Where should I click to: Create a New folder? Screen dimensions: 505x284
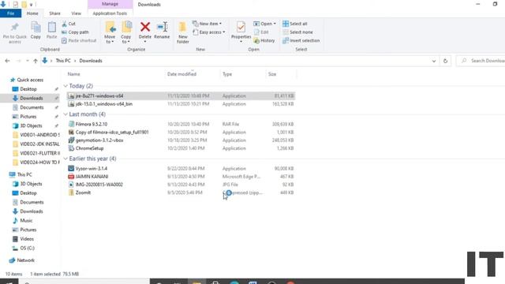pos(182,32)
